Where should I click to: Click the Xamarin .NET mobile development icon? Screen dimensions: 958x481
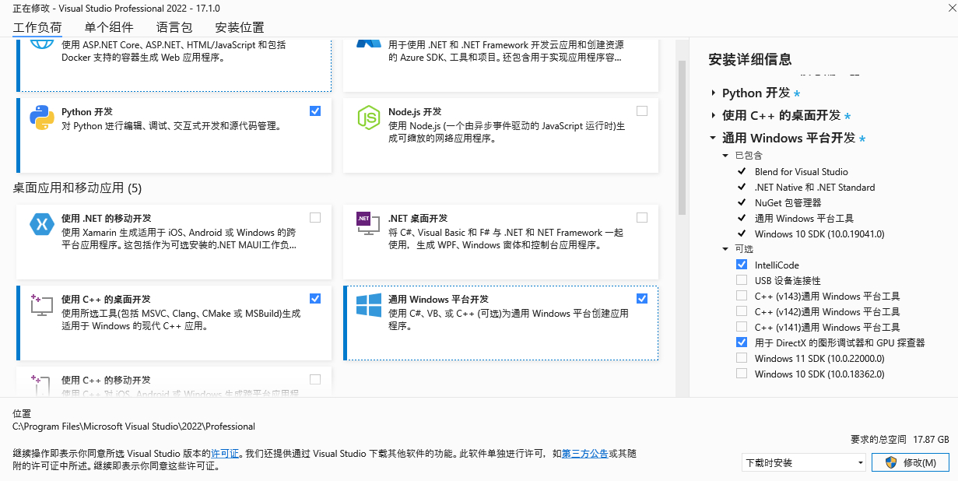(41, 225)
